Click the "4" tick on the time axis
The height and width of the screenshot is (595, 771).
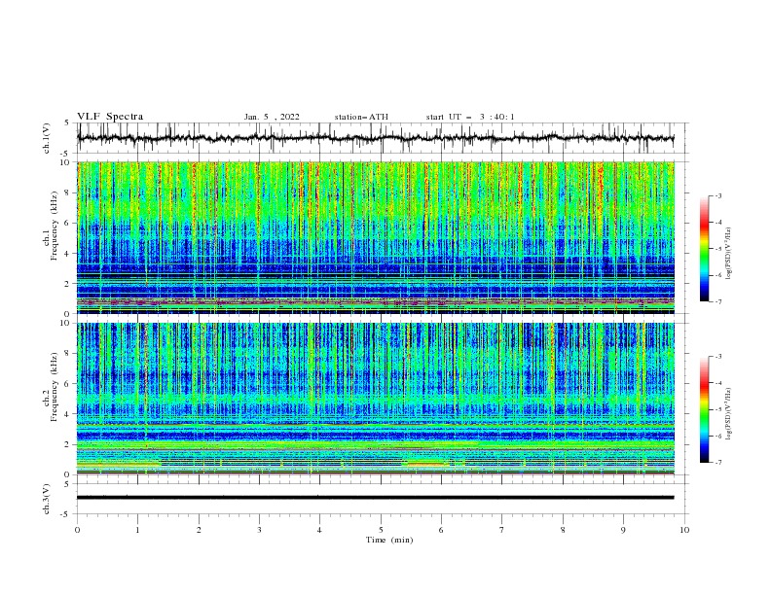[319, 530]
